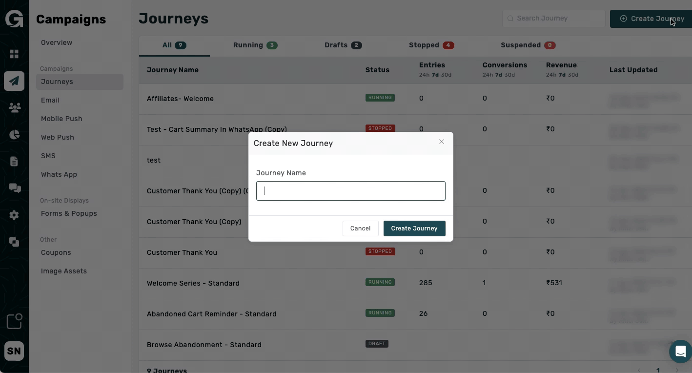Open the chat conversations sidebar icon
This screenshot has width=692, height=373.
click(x=14, y=188)
